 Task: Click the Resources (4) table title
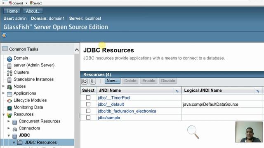pos(97,74)
